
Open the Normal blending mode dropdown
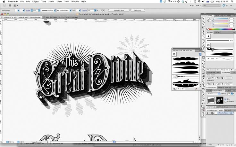point(213,94)
